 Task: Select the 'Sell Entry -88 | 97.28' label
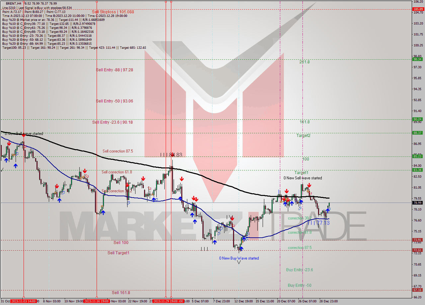click(x=115, y=70)
